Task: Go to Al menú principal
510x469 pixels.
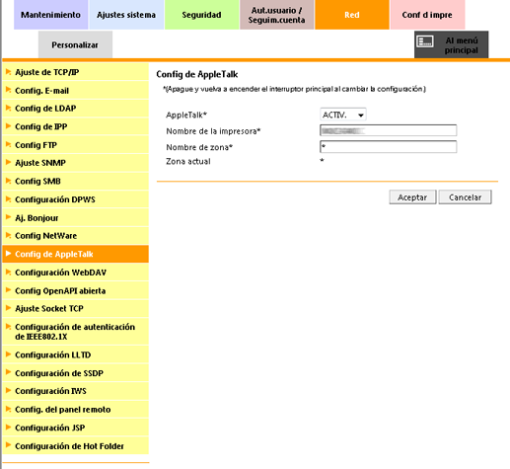Action: point(451,44)
